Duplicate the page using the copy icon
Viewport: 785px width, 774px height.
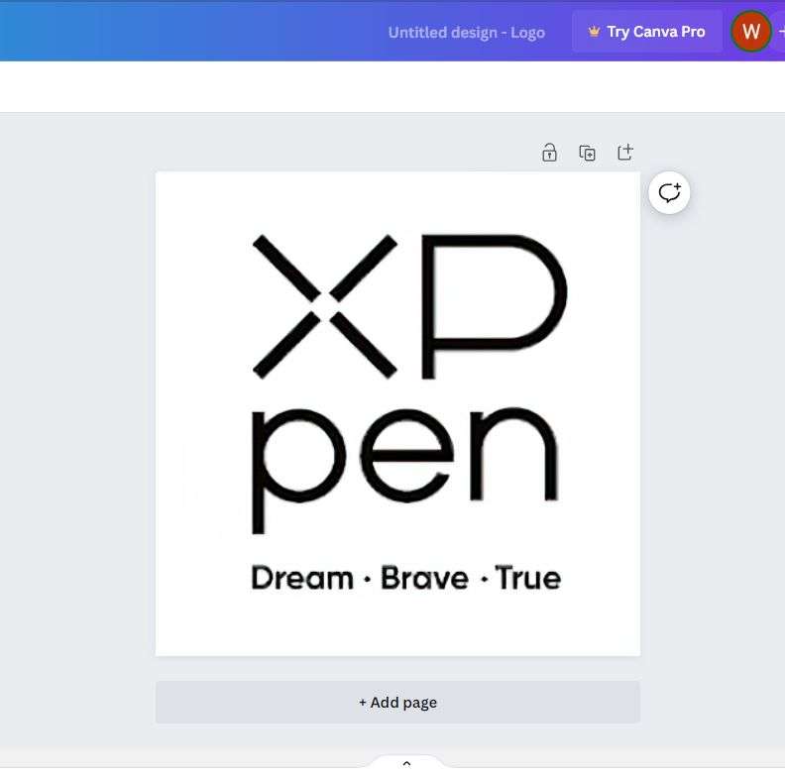[x=587, y=153]
